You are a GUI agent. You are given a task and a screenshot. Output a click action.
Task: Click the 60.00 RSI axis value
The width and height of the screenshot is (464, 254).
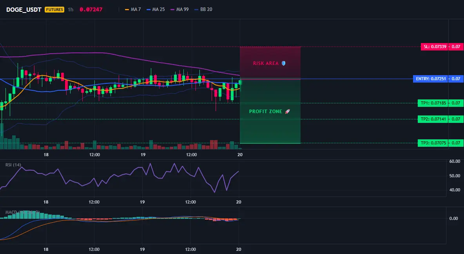(x=455, y=162)
